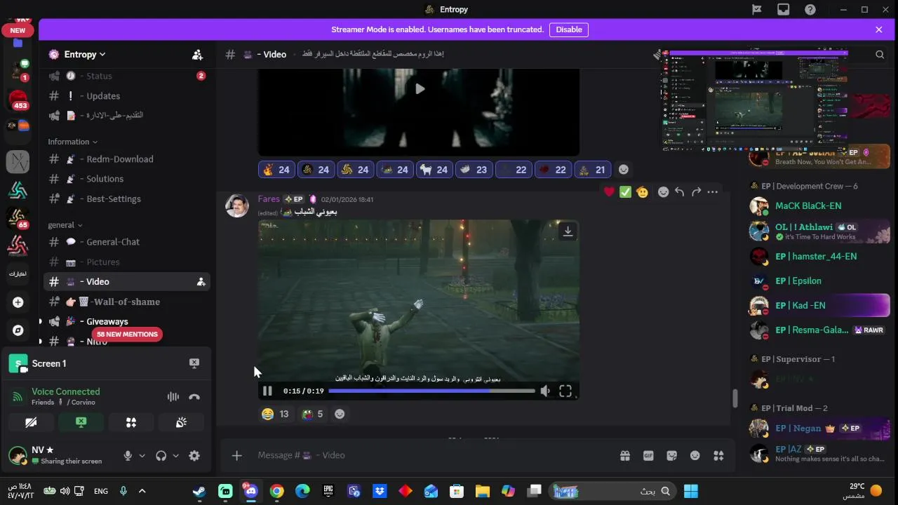898x505 pixels.
Task: Play the upper video clip
Action: pyautogui.click(x=420, y=89)
